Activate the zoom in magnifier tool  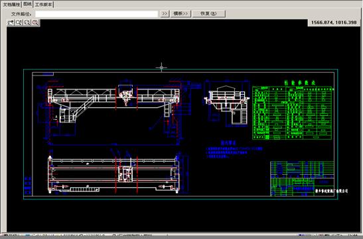19,23
